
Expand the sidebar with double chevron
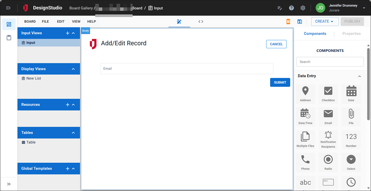pos(9,184)
